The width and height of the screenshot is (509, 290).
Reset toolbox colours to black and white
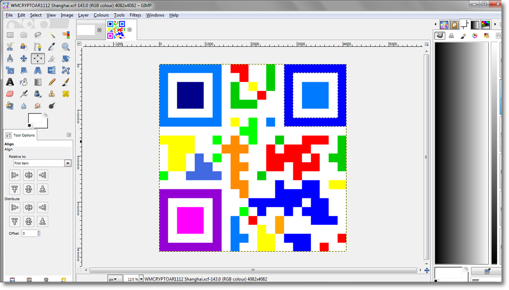click(30, 126)
